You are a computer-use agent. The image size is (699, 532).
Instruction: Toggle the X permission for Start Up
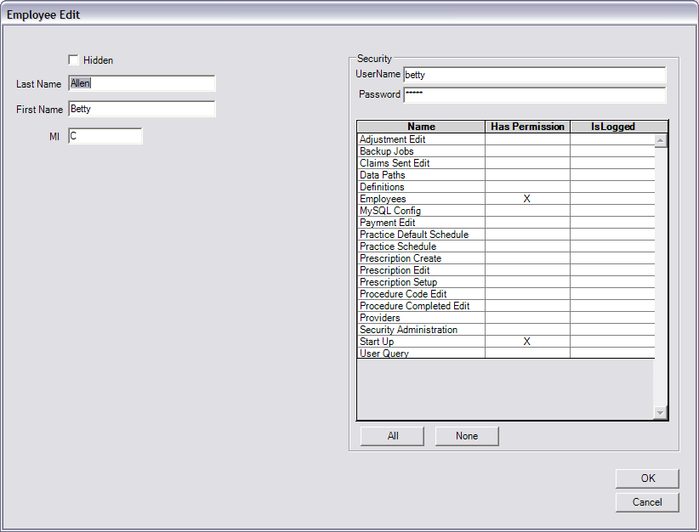[527, 342]
